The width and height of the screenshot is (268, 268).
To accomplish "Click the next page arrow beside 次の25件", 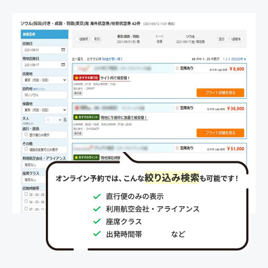I will [x=245, y=59].
